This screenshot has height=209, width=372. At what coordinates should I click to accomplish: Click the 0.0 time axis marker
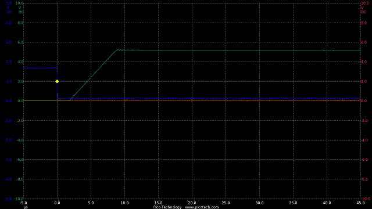coord(57,203)
